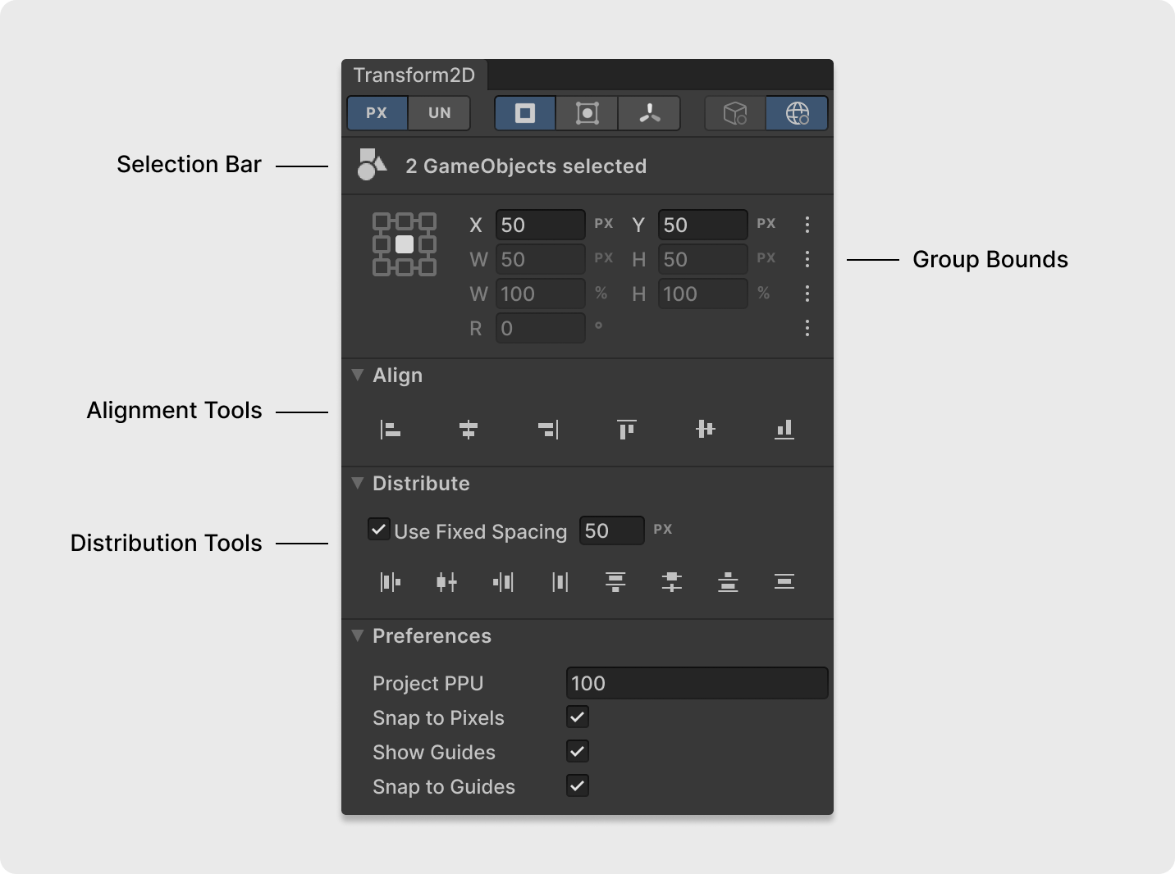
Task: Collapse the Distribute section
Action: coord(358,483)
